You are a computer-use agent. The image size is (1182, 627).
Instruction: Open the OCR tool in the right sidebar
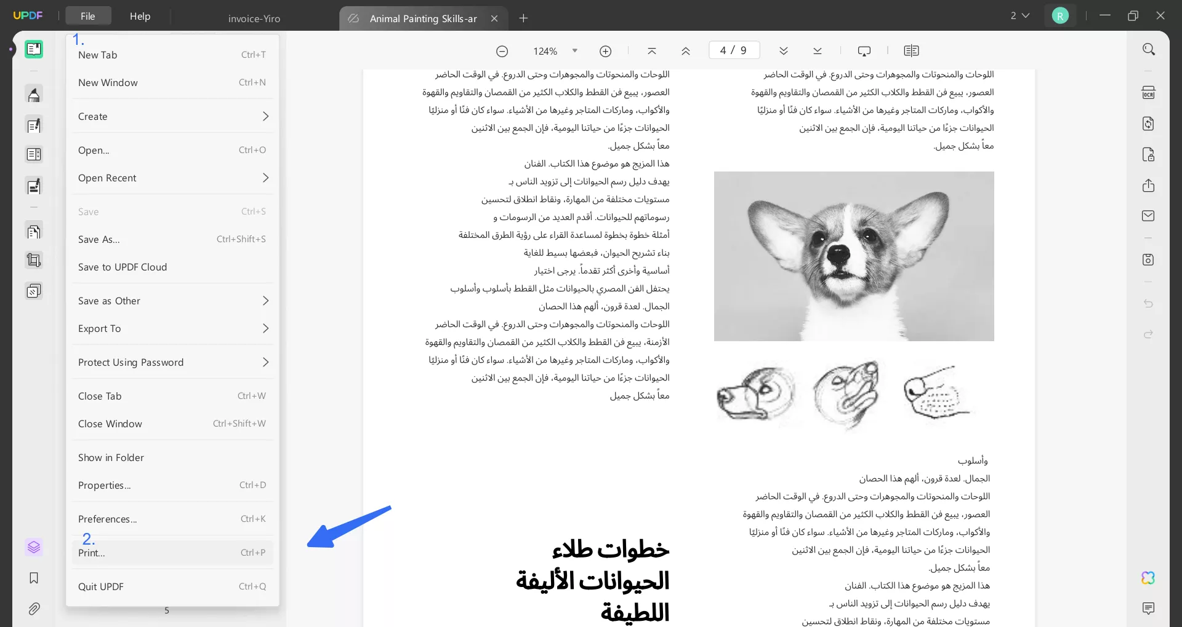pos(1149,92)
